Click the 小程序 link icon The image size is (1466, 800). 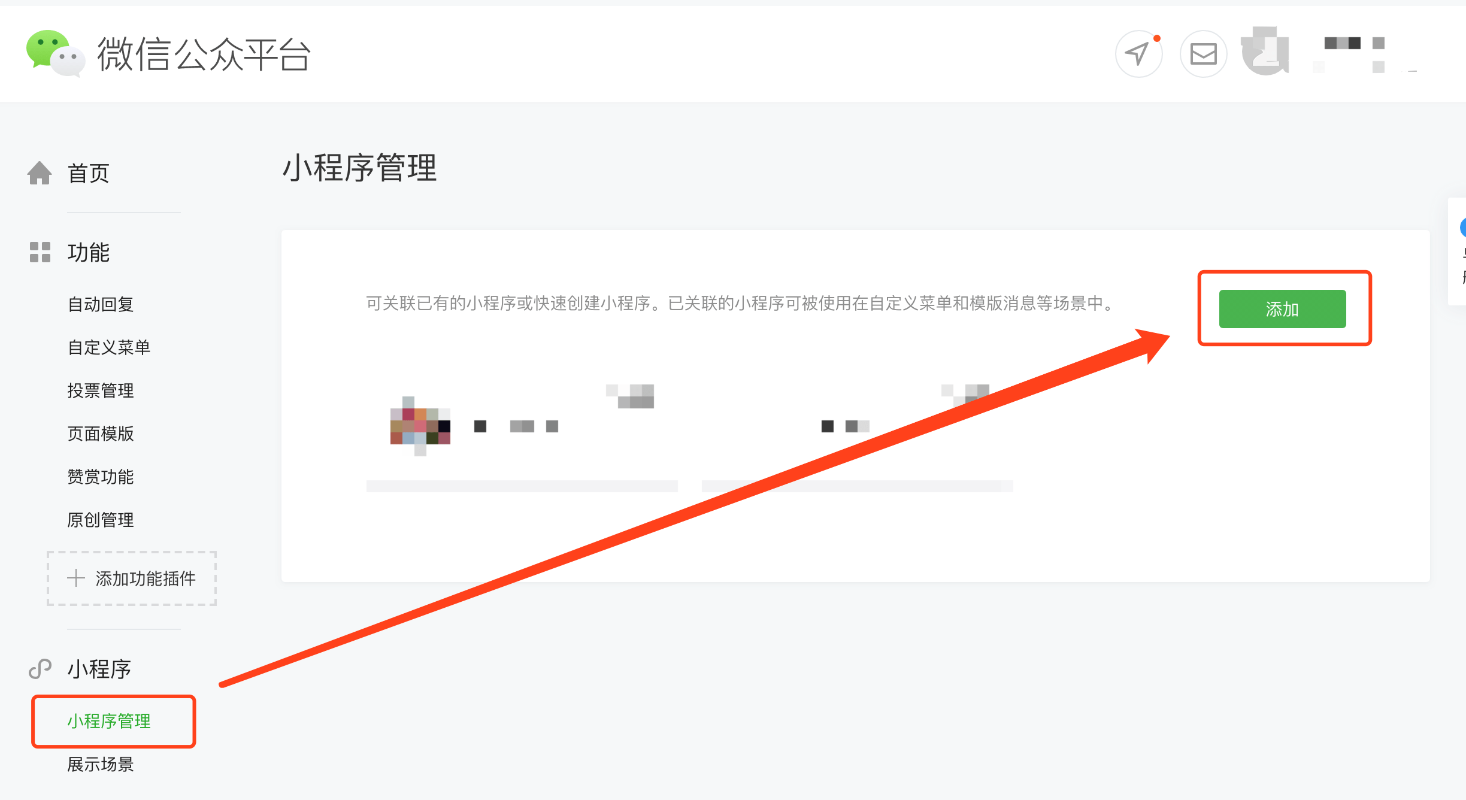click(40, 669)
